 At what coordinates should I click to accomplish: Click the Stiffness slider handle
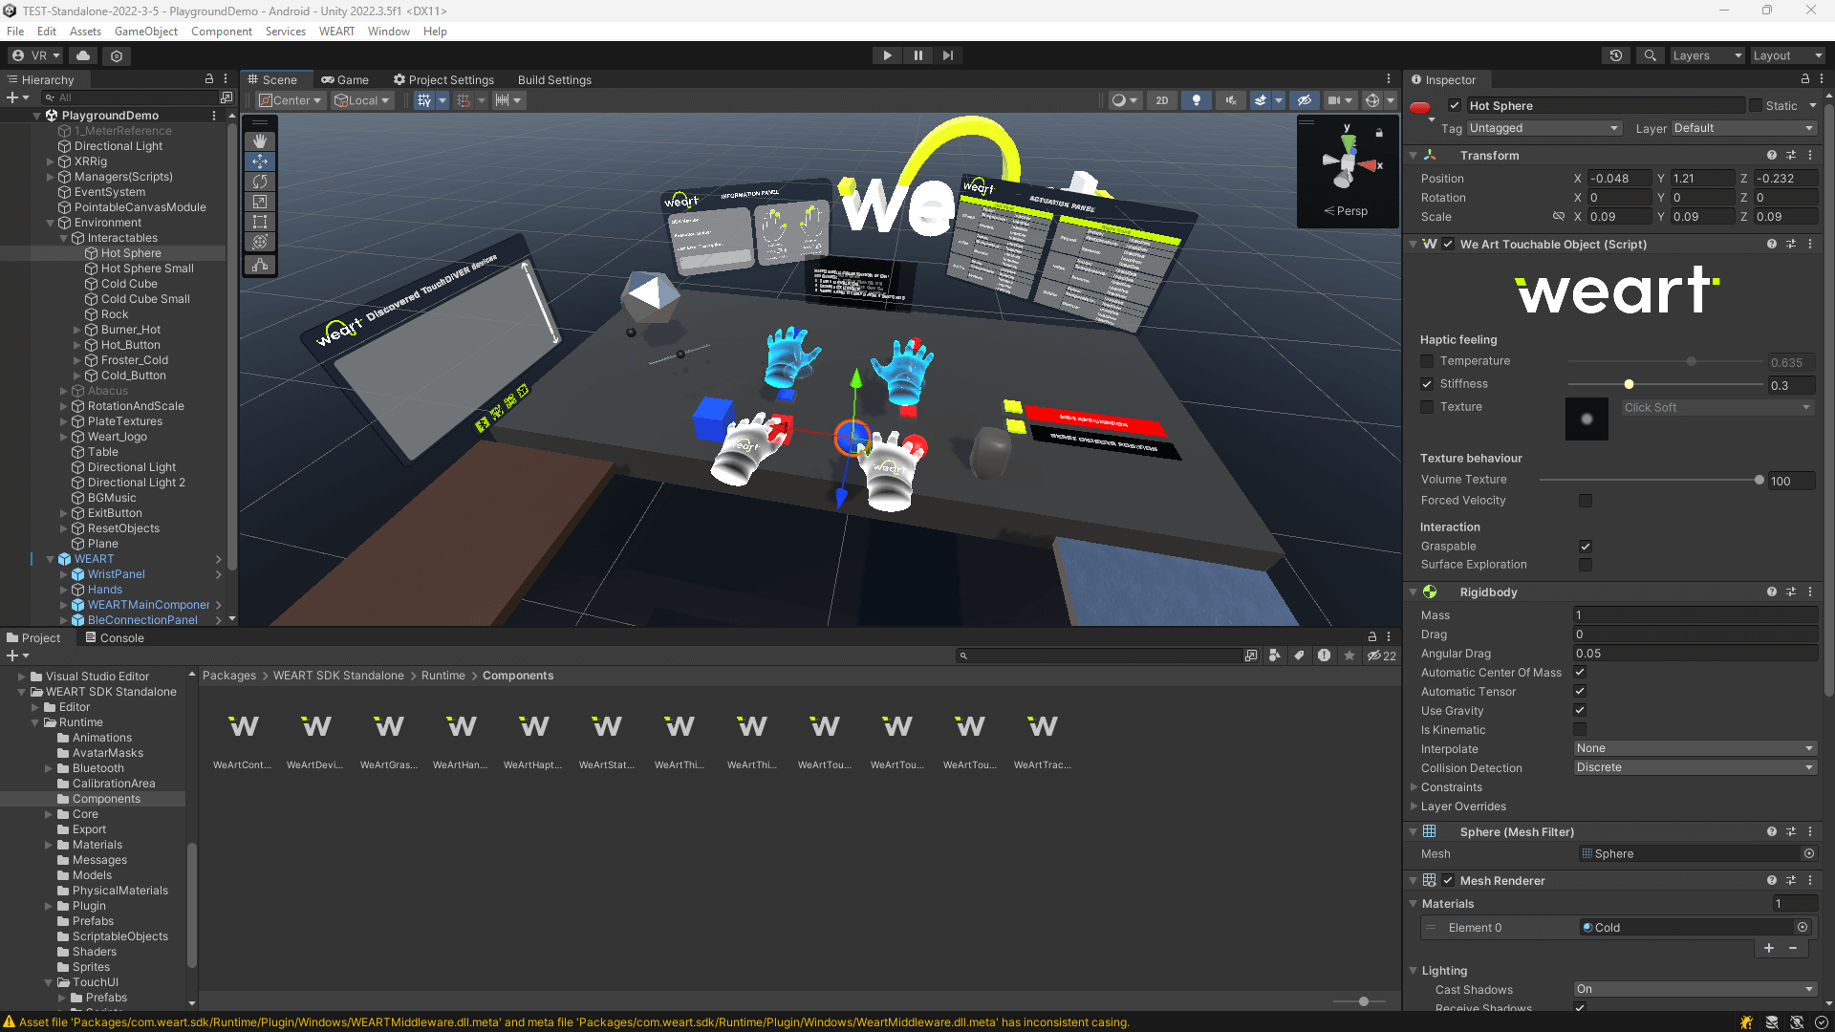[1629, 384]
